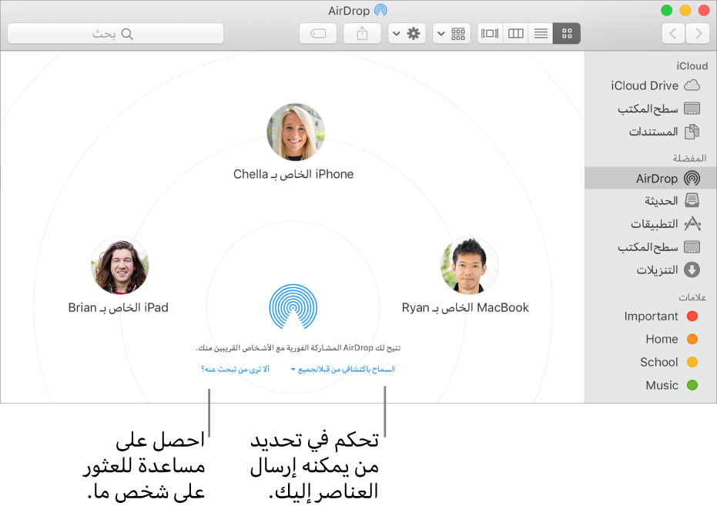717x506 pixels.
Task: Click the yellow School tag dot
Action: coord(692,362)
